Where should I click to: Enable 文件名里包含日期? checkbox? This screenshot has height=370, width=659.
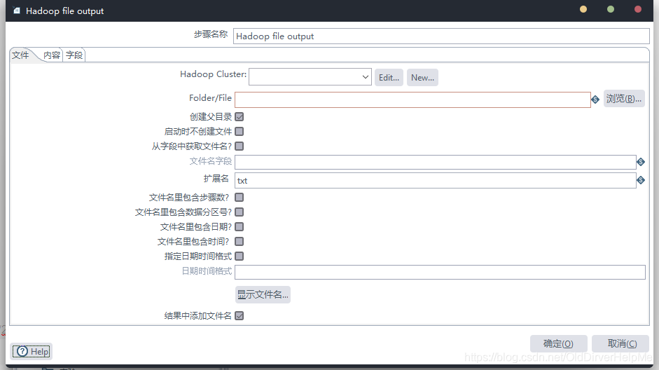pos(239,226)
